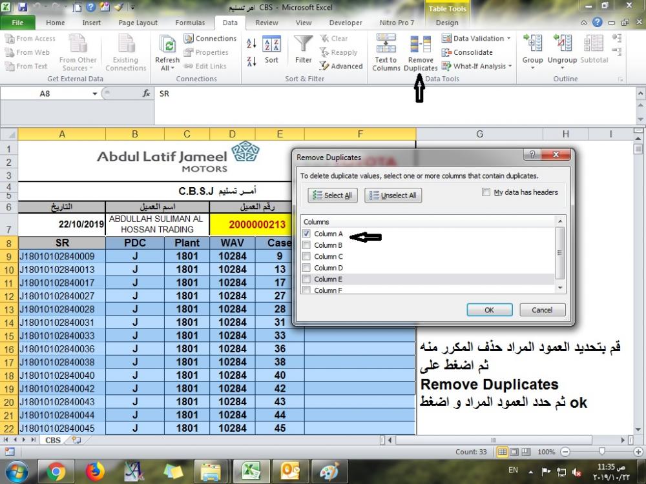Screen dimensions: 646x484
Task: Open Outlook from the taskbar
Action: click(291, 471)
